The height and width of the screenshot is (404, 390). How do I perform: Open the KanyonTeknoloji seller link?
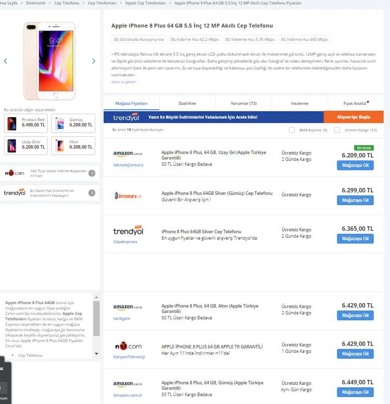tap(129, 357)
